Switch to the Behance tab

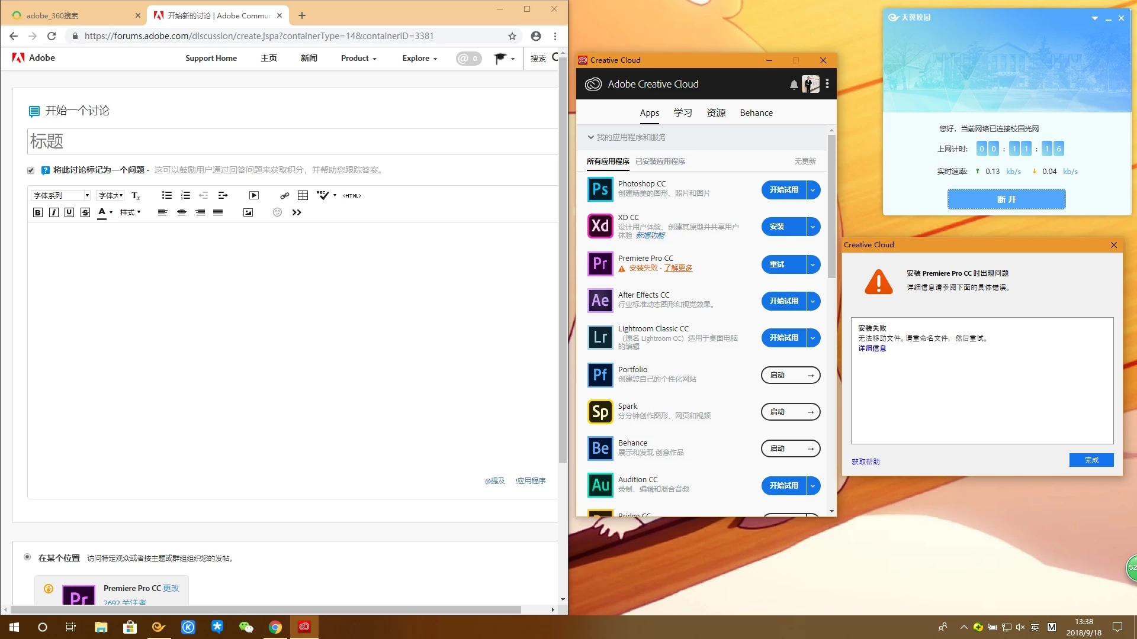click(x=756, y=113)
